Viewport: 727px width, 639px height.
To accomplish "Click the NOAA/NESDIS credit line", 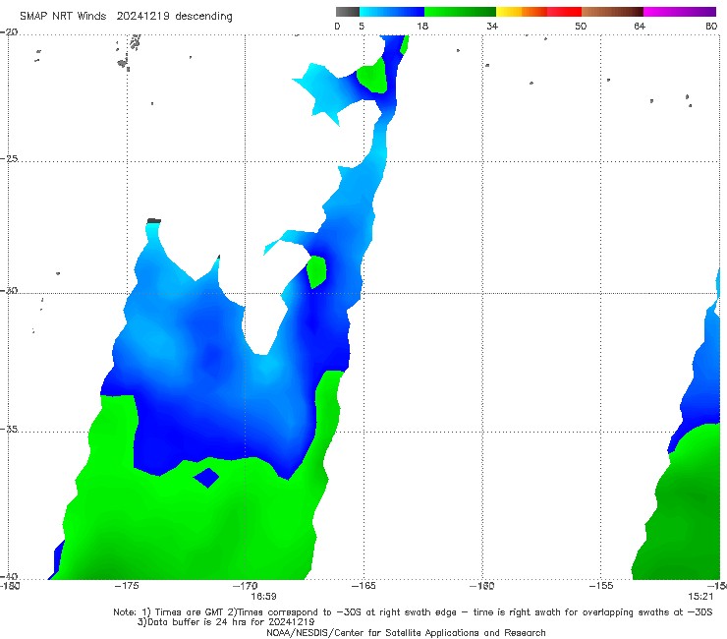I will coord(406,632).
